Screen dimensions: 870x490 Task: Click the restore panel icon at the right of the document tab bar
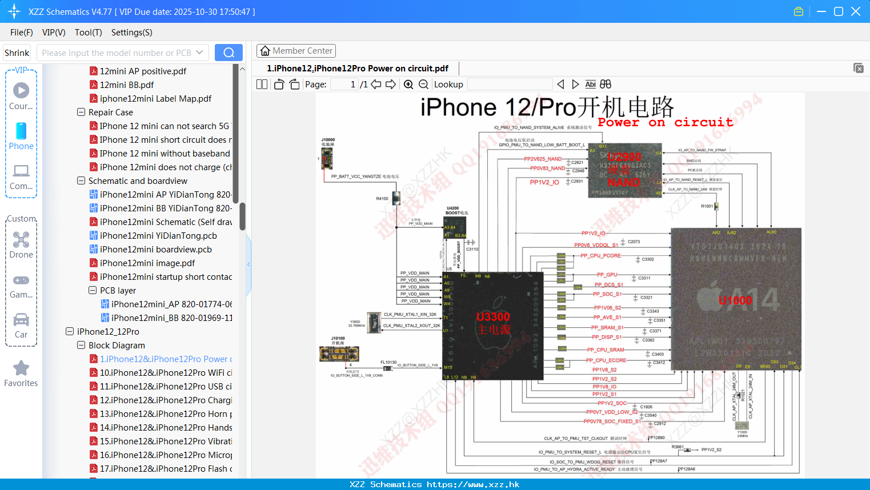(x=859, y=68)
